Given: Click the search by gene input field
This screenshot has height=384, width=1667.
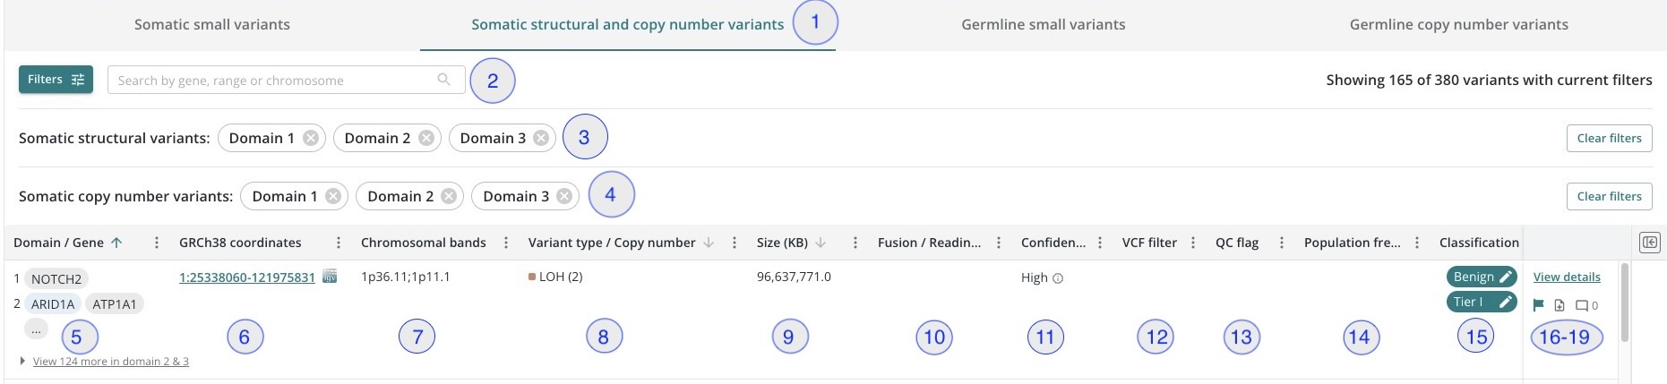Looking at the screenshot, I should pos(287,80).
